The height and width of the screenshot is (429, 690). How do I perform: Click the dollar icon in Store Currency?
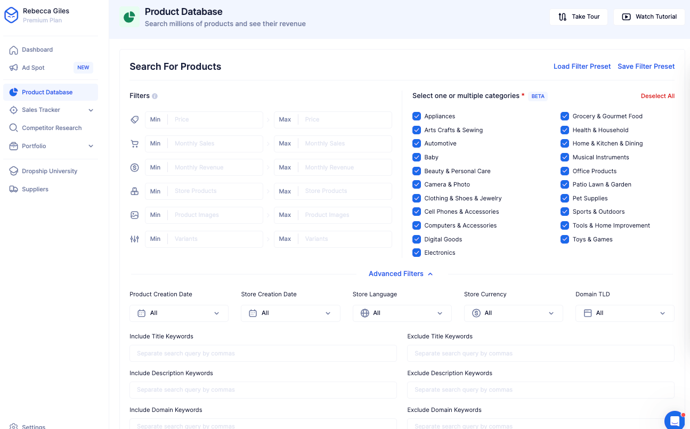[x=476, y=313]
